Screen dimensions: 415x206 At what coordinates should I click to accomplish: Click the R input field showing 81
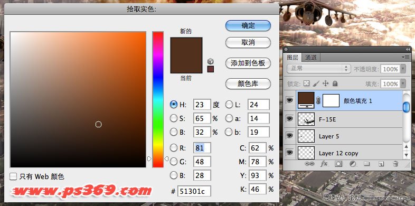(202, 148)
